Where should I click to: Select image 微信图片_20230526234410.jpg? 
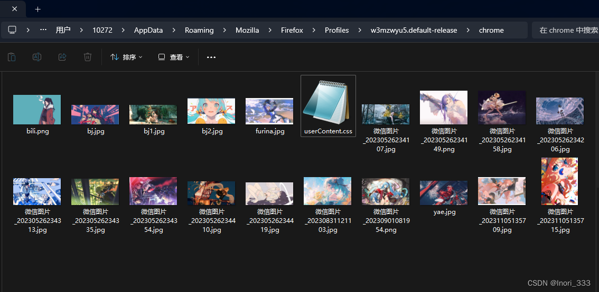(x=211, y=193)
